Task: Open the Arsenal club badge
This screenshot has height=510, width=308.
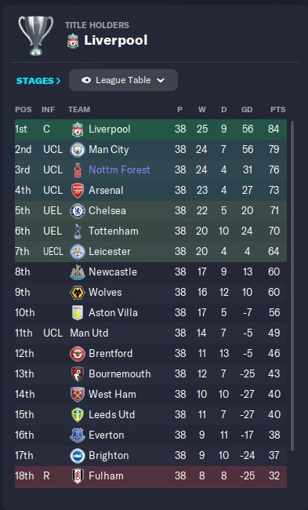Action: (x=78, y=191)
